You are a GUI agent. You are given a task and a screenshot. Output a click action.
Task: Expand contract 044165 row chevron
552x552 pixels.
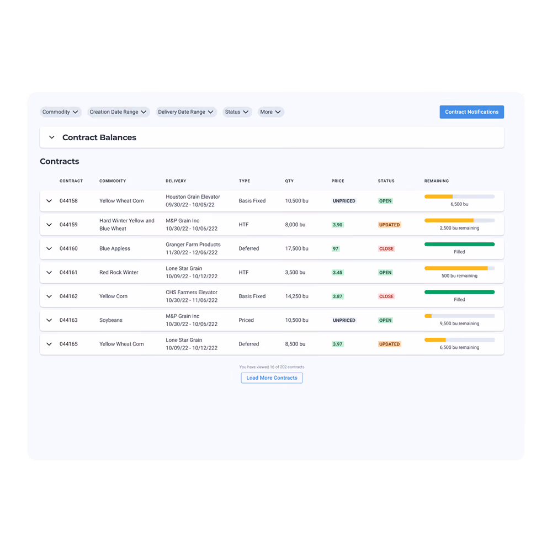[x=49, y=344]
